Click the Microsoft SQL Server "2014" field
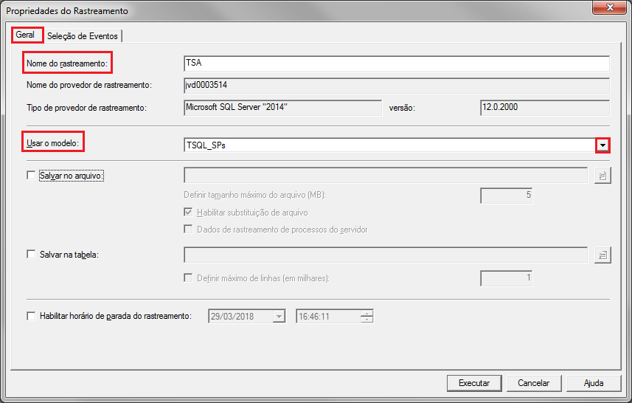Viewport: 632px width, 403px height. click(282, 108)
